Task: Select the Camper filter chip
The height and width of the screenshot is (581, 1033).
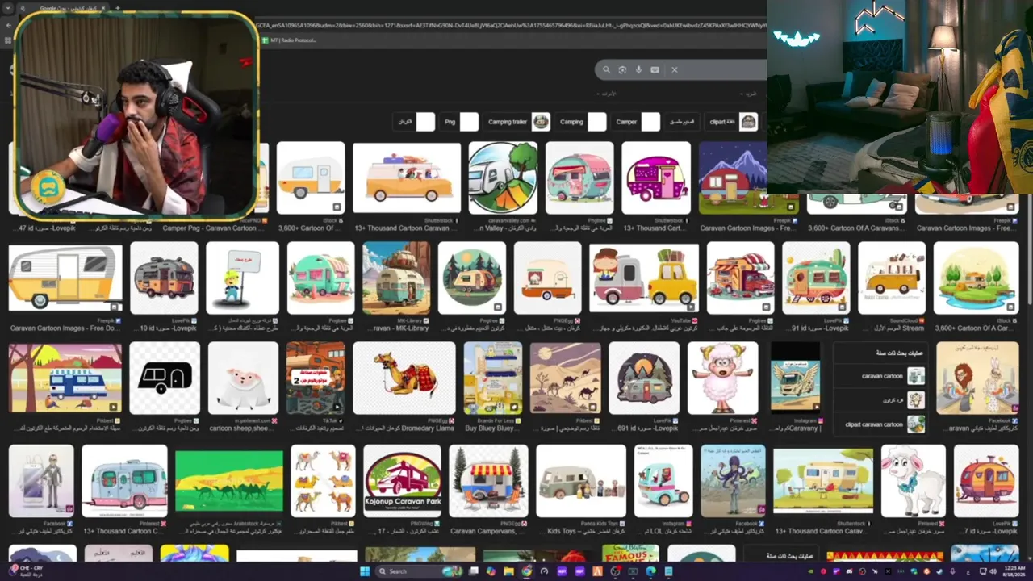Action: 637,122
